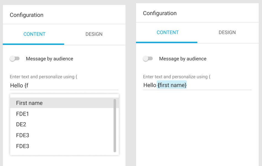262x166 pixels.
Task: Click the 'Message by audience' label in left panel
Action: point(50,59)
